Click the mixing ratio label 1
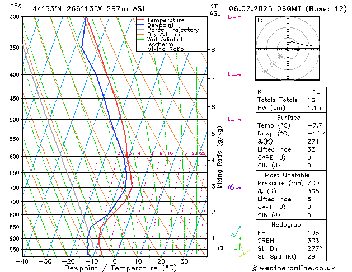The image size is (352, 272). click(100, 153)
